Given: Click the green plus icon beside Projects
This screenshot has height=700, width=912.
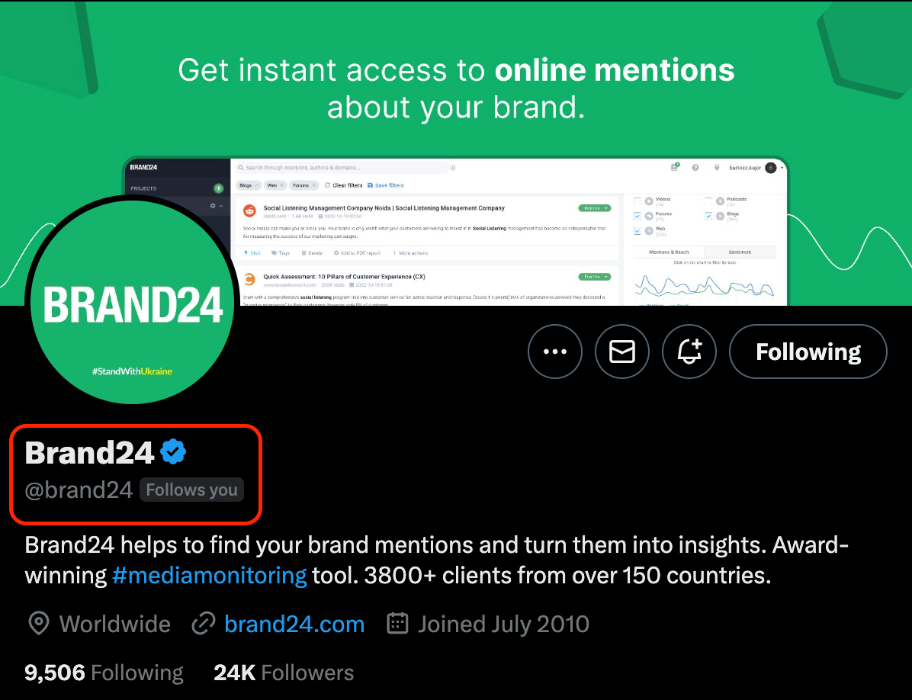Looking at the screenshot, I should click(x=219, y=188).
